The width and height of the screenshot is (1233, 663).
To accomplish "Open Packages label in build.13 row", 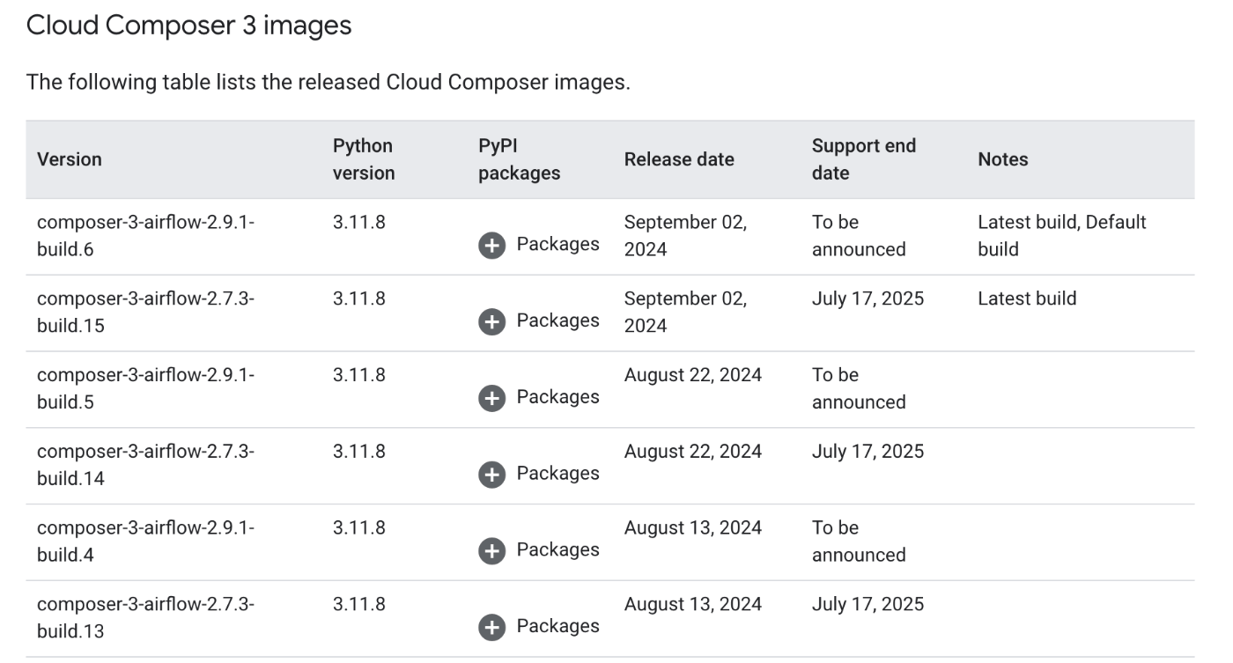I will (557, 626).
